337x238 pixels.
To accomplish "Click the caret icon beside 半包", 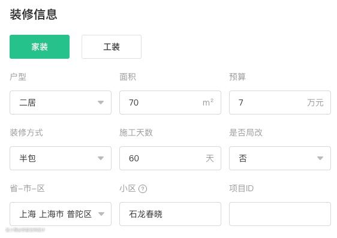I will [x=101, y=158].
